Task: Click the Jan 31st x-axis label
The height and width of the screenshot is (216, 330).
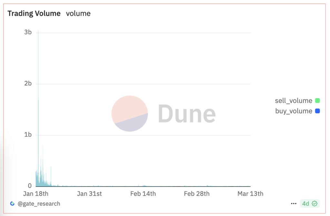Action: pos(89,194)
